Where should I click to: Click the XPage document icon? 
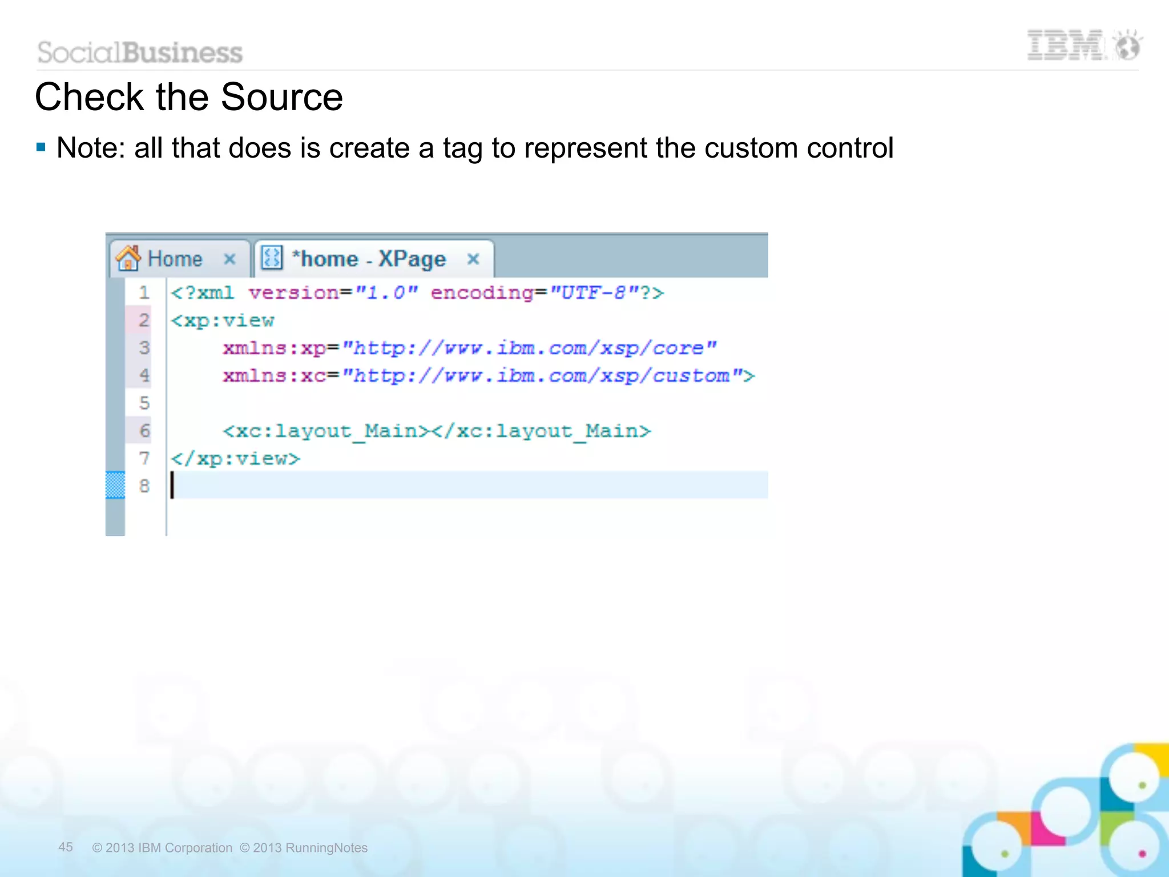tap(272, 258)
